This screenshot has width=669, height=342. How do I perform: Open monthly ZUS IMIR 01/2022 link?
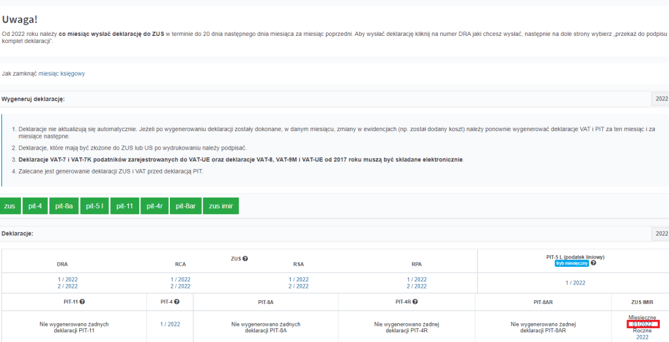click(x=643, y=324)
